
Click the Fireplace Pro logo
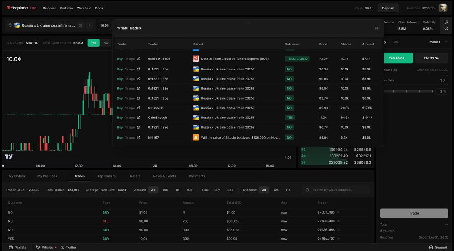click(x=21, y=8)
